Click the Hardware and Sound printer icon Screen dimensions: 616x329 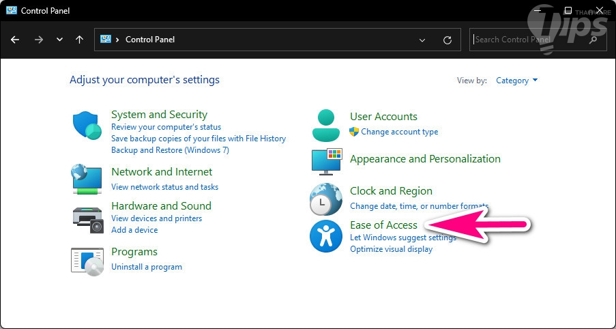pos(87,218)
